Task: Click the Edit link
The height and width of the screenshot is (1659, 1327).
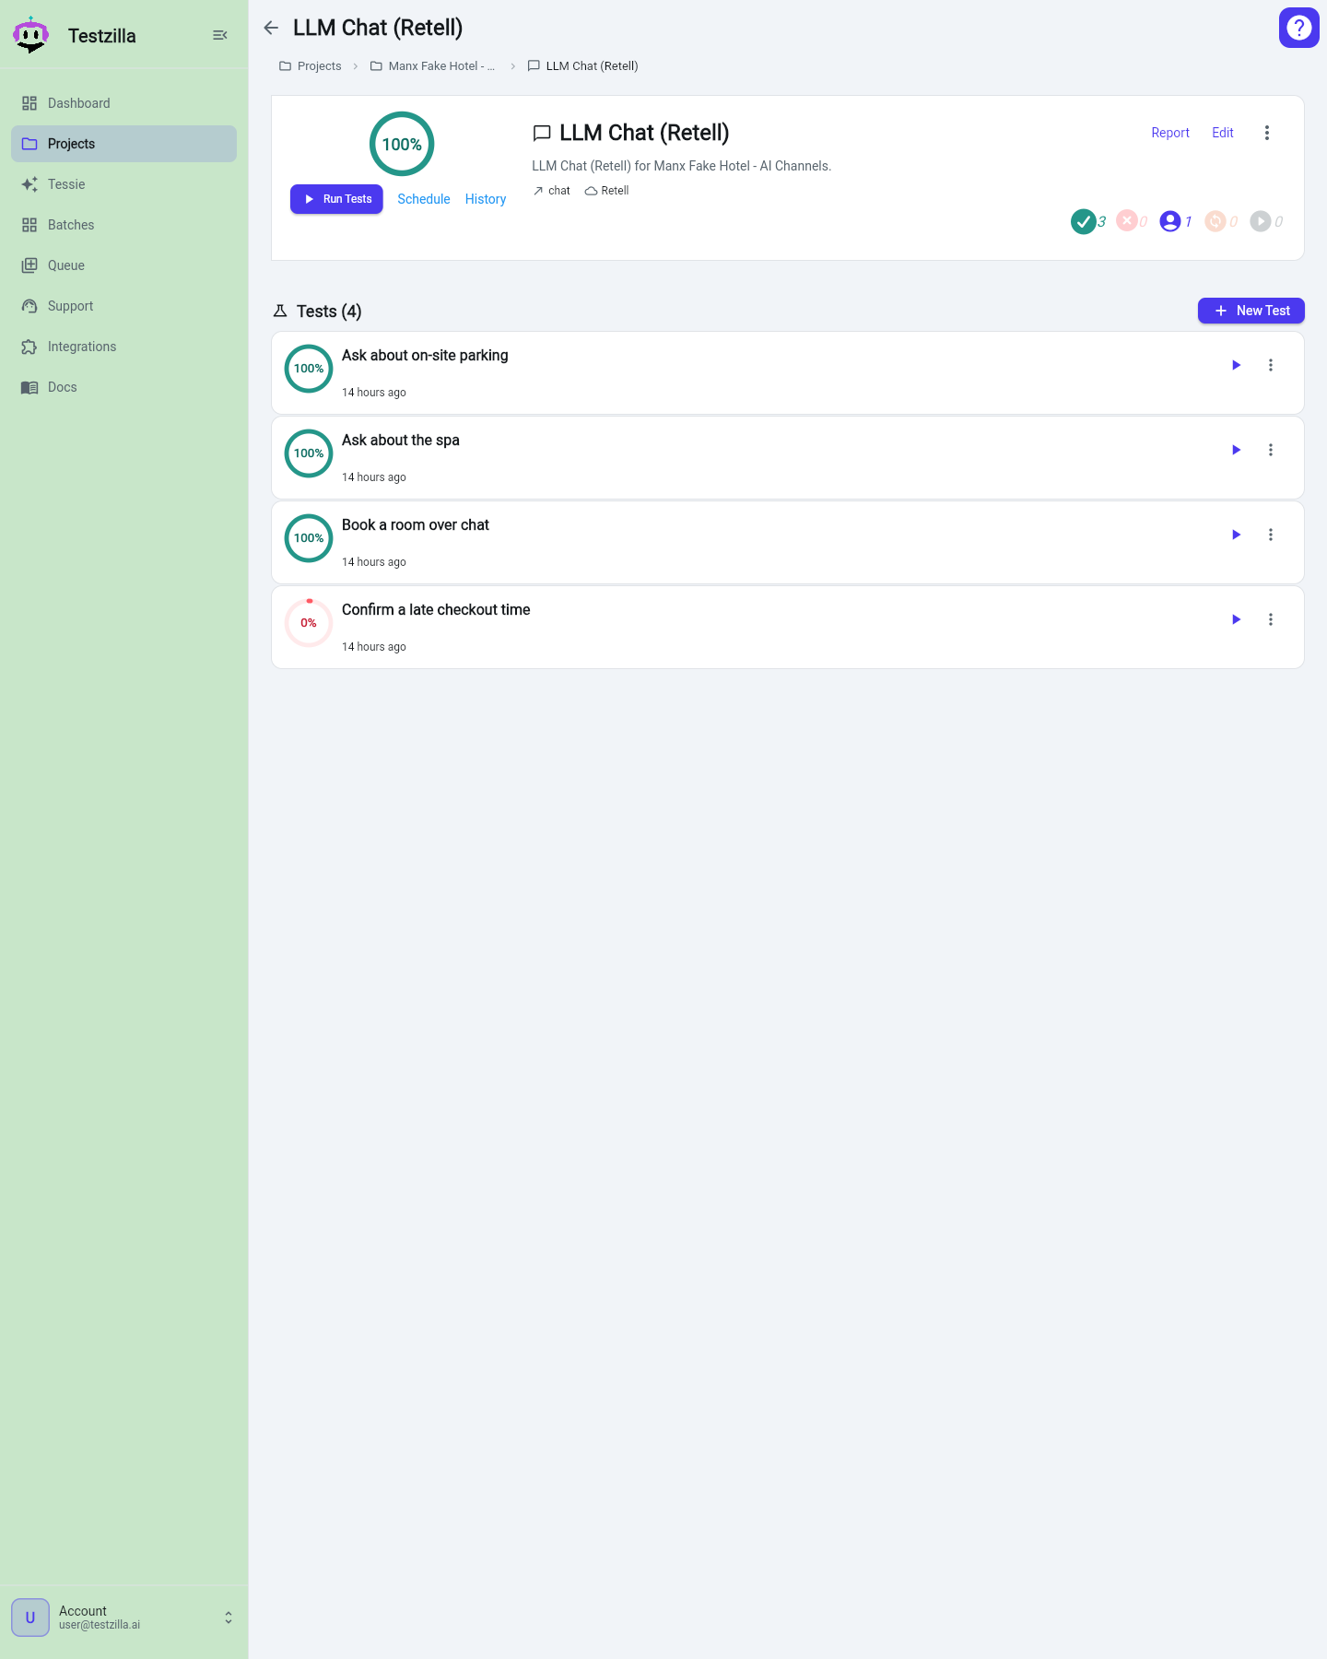Action: [1223, 133]
